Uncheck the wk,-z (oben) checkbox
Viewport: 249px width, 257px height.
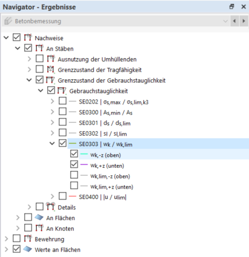coord(74,154)
